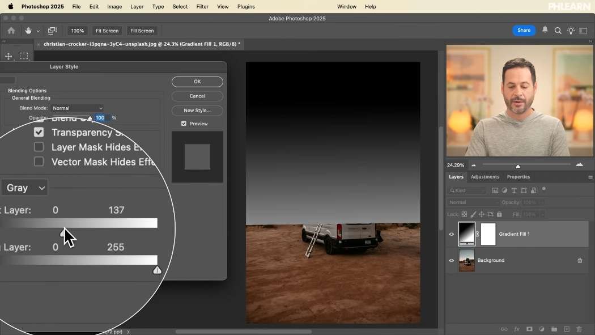Viewport: 595px width, 335px height.
Task: Click the Fill Screen button
Action: (142, 31)
